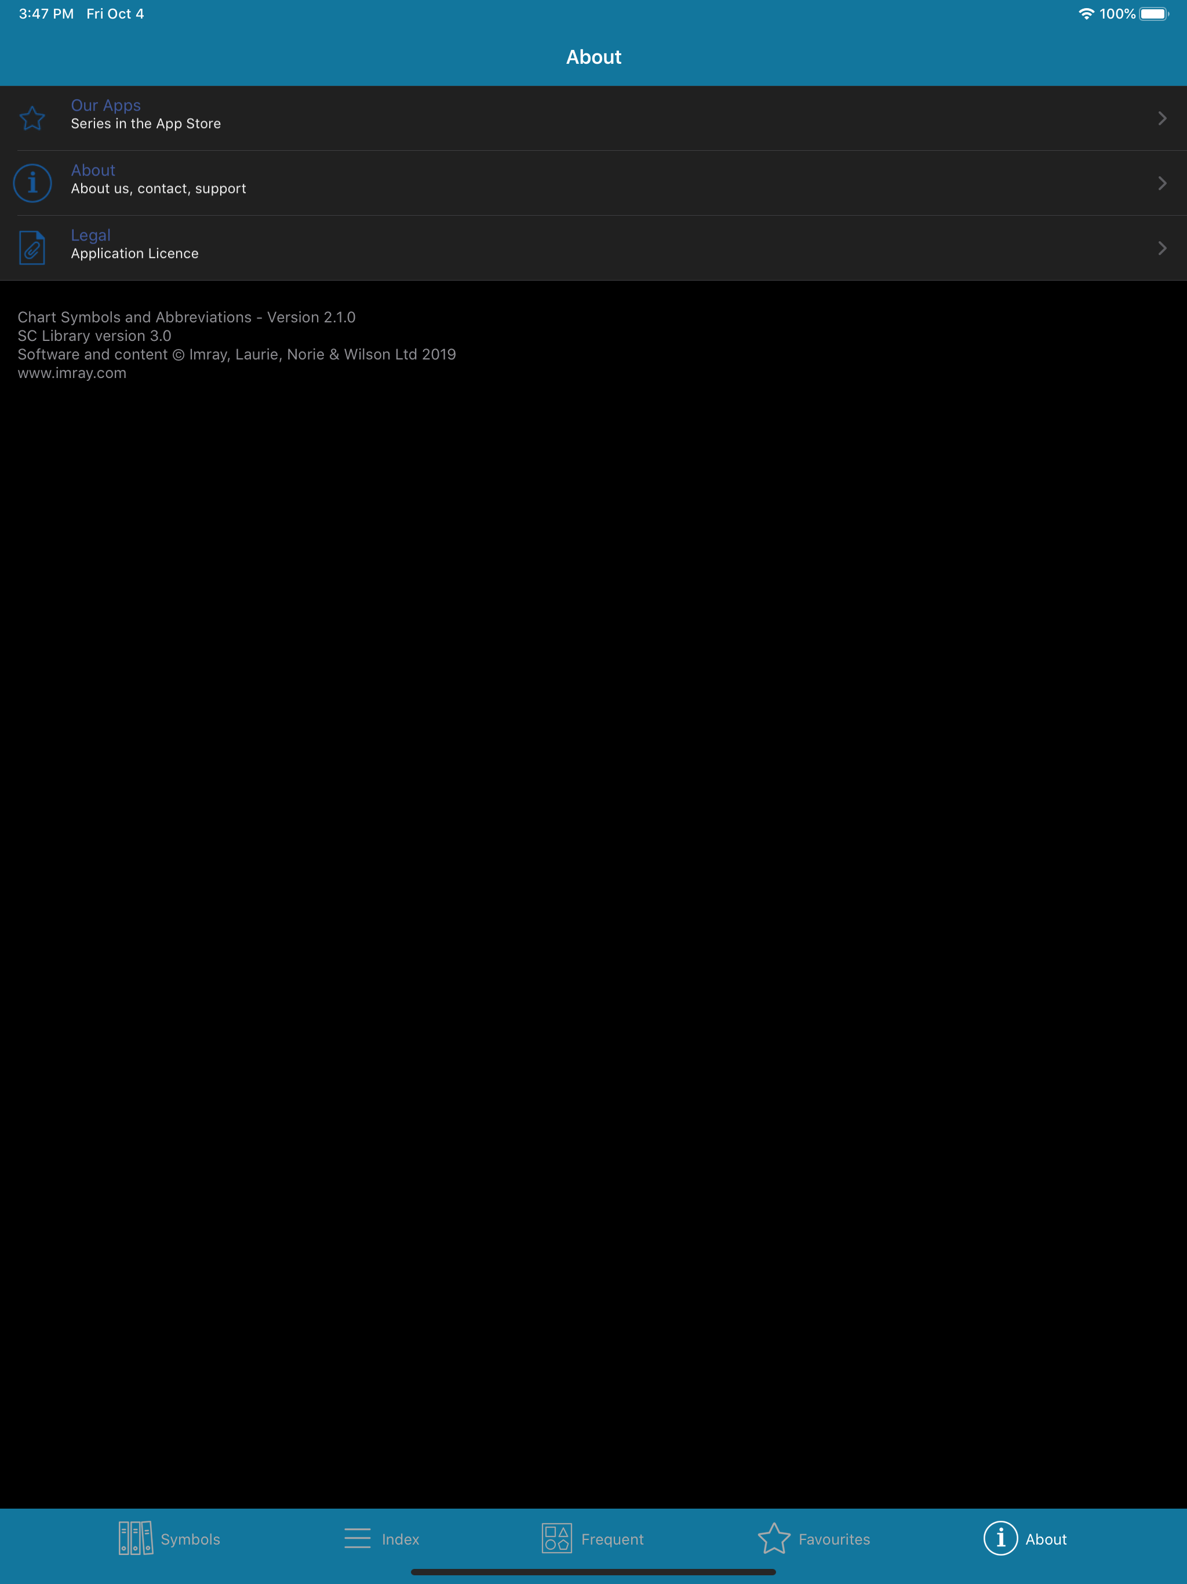
Task: Tap the About info icon in tab bar
Action: [1000, 1538]
